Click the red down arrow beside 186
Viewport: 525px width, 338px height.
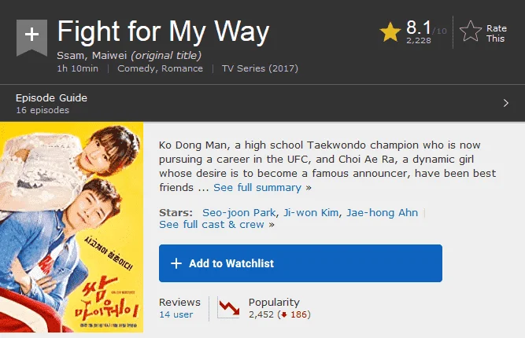pyautogui.click(x=284, y=314)
